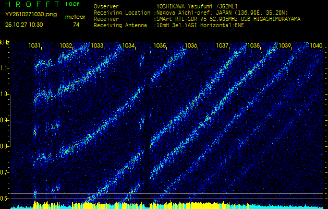Viewport: 328px width, 209px height.
Task: Click the version text 1.0.0f
Action: tap(72, 4)
